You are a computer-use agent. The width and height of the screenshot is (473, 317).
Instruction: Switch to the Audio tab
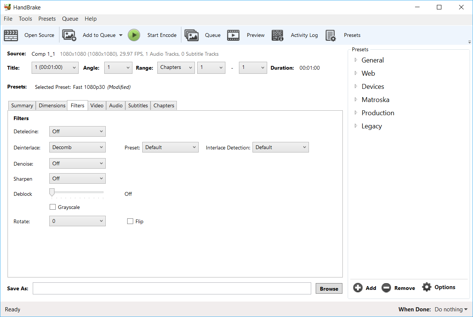(x=116, y=106)
